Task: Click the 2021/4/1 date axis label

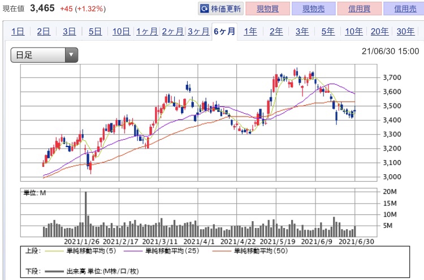Action: point(199,242)
